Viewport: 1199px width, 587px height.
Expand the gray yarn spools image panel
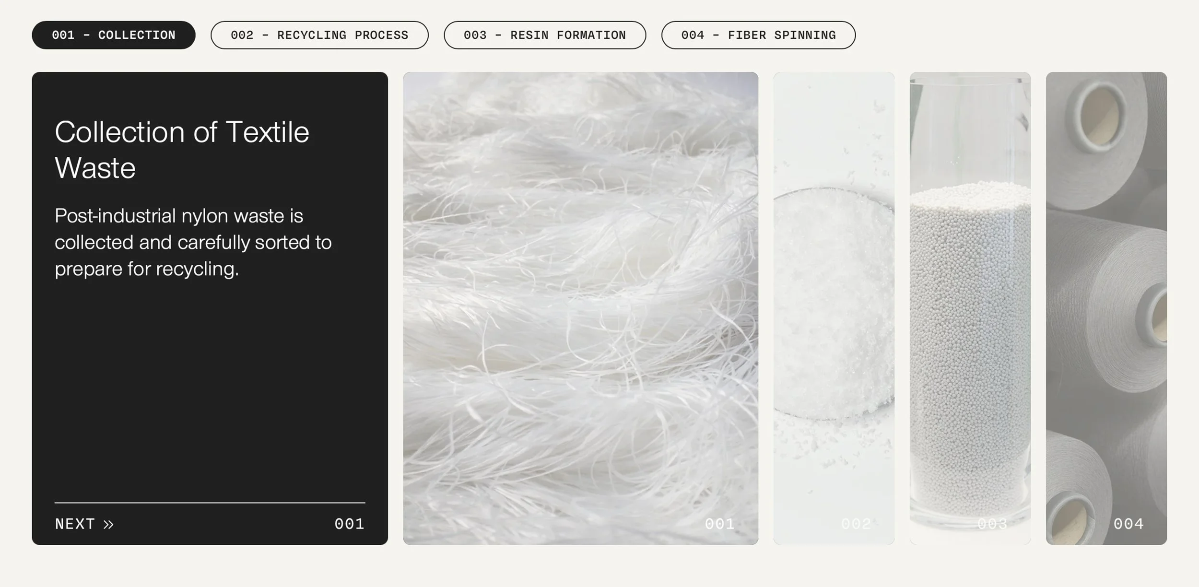coord(1106,308)
